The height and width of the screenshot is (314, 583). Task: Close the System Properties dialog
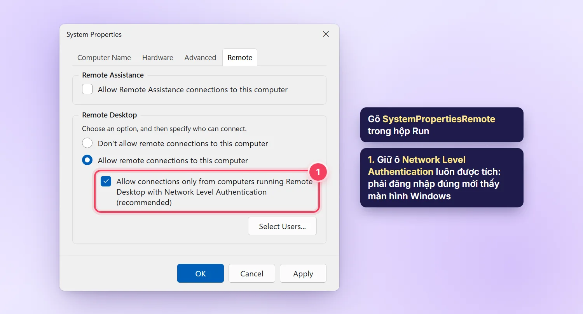click(x=326, y=34)
